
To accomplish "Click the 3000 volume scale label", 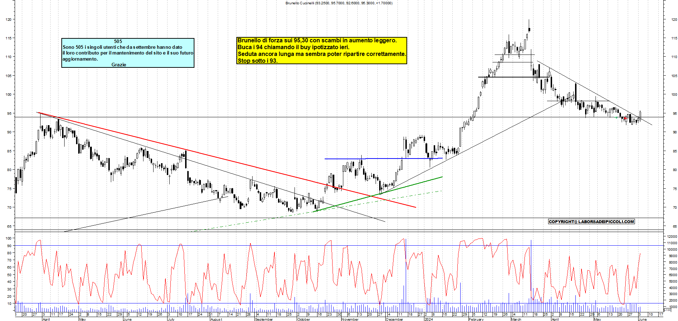I will (x=673, y=294).
